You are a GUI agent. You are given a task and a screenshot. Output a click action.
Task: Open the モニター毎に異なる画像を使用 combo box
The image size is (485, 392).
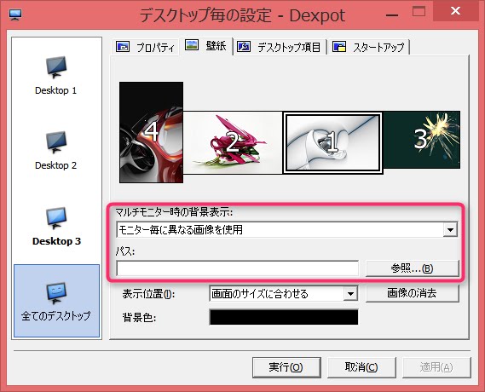pos(286,230)
